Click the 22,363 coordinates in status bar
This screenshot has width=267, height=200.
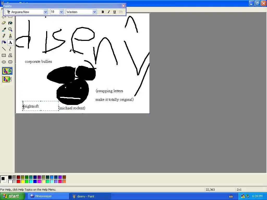(x=210, y=190)
